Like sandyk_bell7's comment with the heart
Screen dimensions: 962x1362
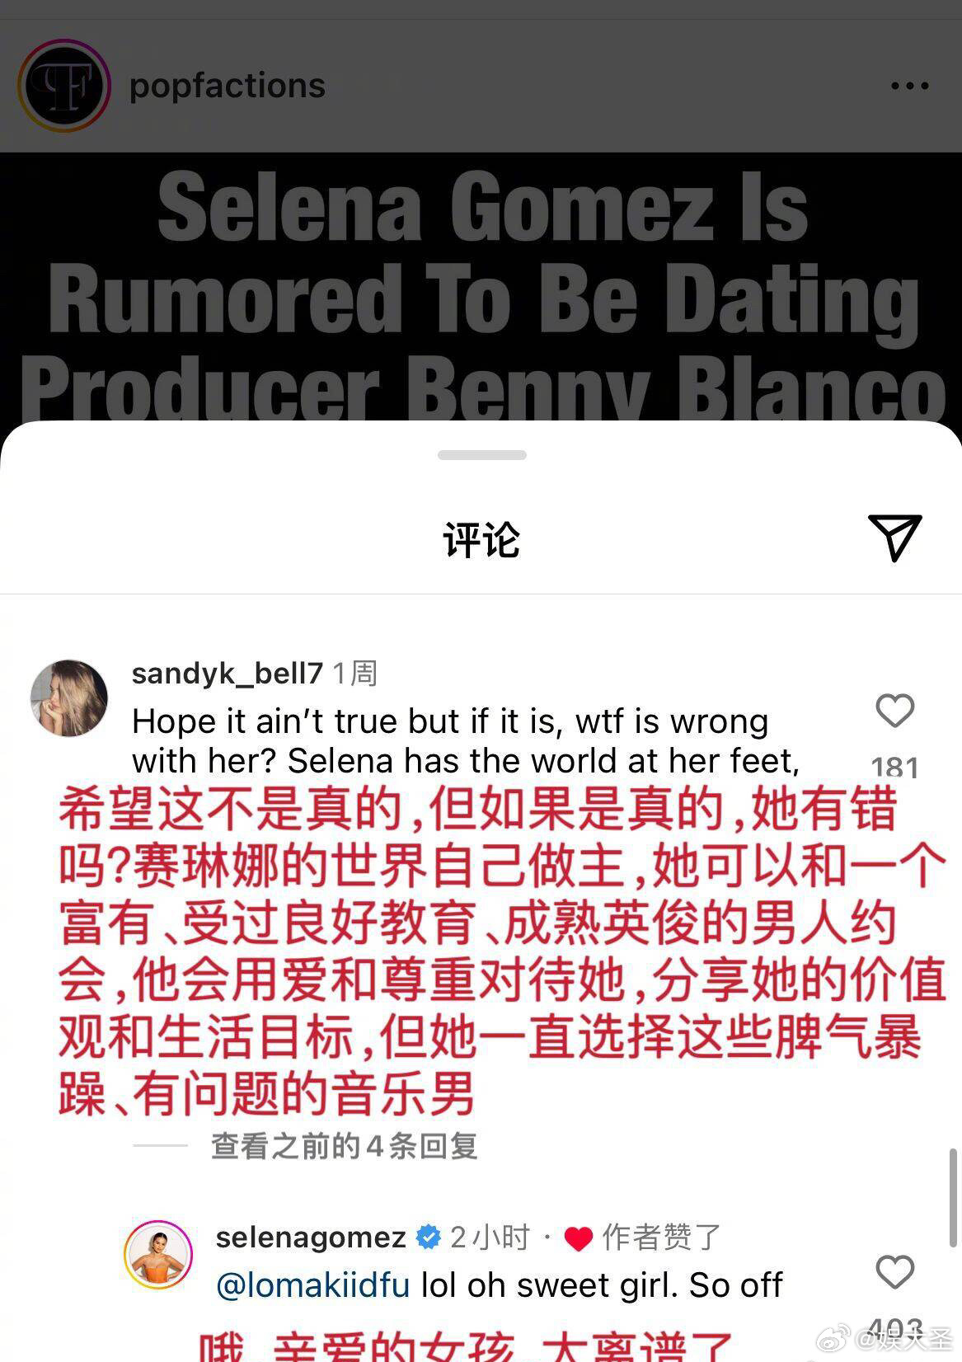click(894, 711)
